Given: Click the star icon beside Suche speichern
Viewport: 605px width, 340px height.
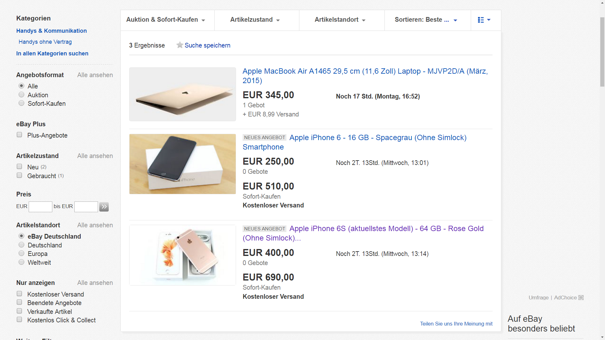Looking at the screenshot, I should [x=180, y=45].
